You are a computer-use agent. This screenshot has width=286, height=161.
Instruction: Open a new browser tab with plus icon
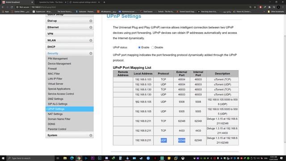[104, 2]
